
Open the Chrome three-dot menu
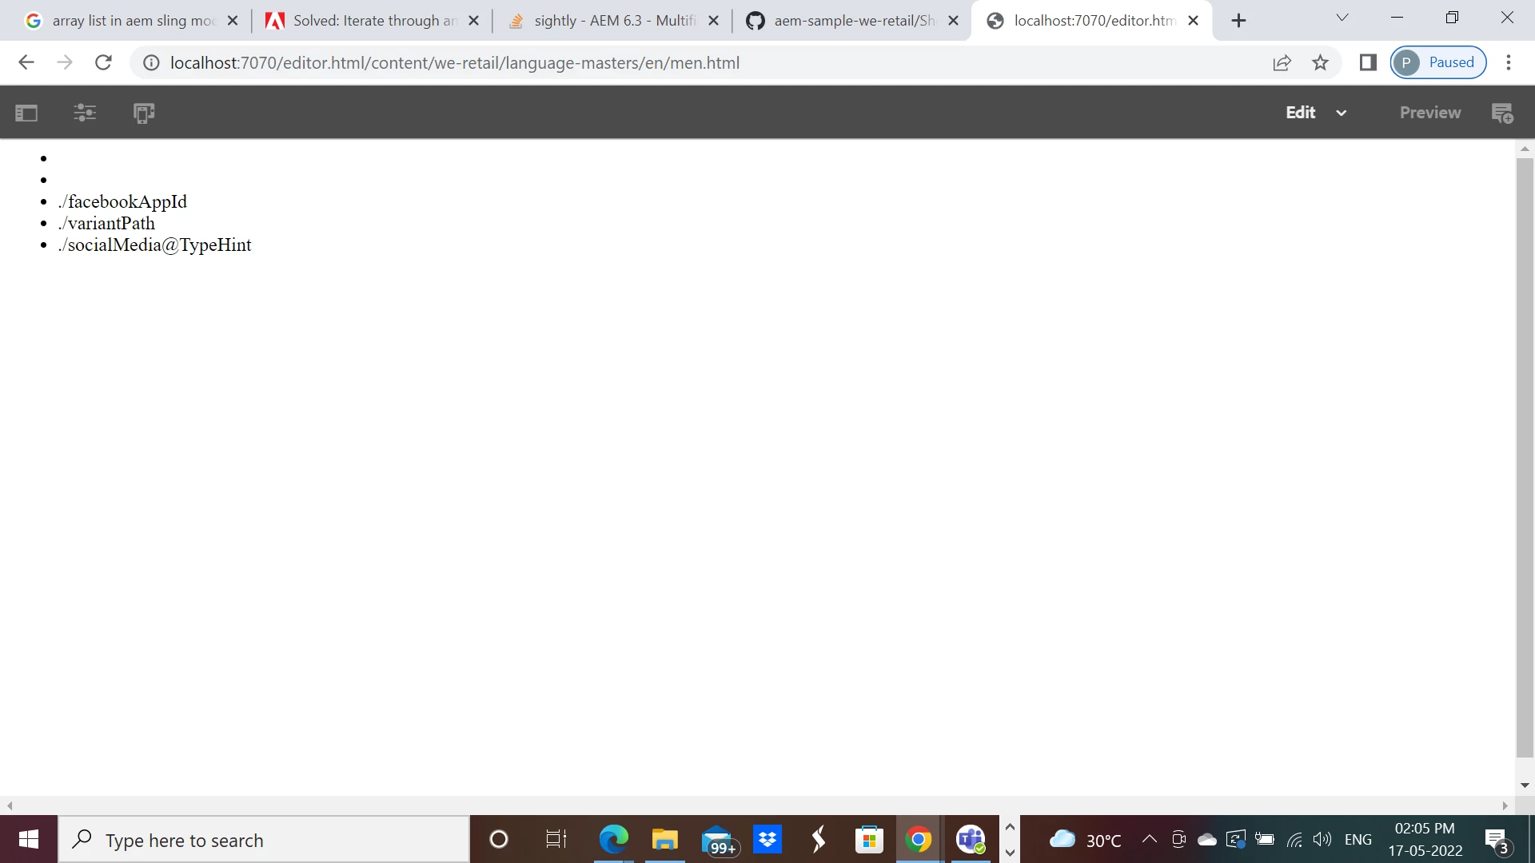coord(1508,62)
